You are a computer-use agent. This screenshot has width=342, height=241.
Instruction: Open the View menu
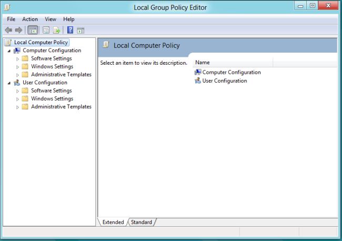51,19
